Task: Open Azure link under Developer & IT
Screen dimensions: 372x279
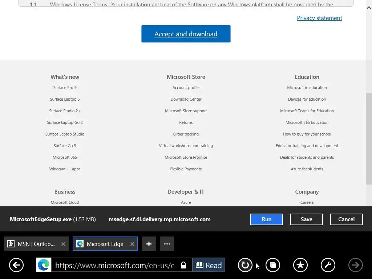Action: [x=186, y=202]
